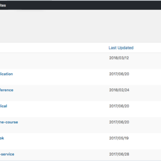161x161 pixels.
Task: Select date 2017/06/20 in 'lical' row
Action: 119,106
